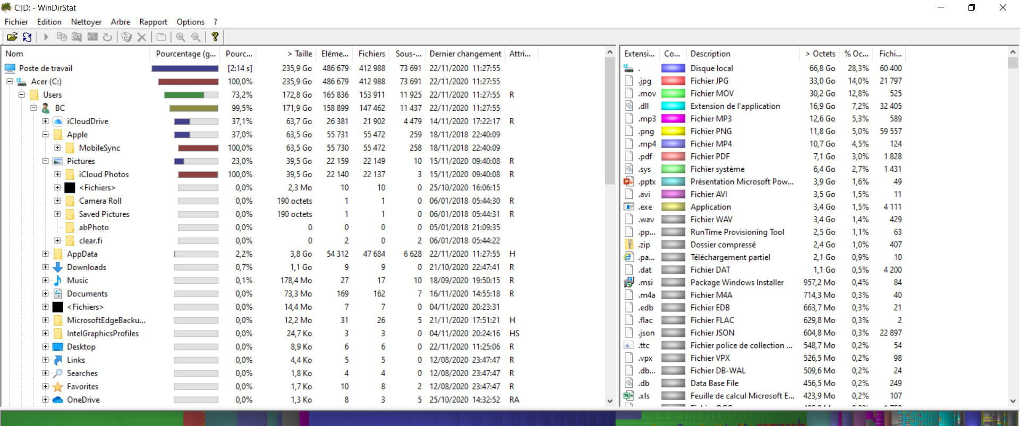The image size is (1020, 426).
Task: Click the tree list scrollbar down arrow
Action: (610, 402)
